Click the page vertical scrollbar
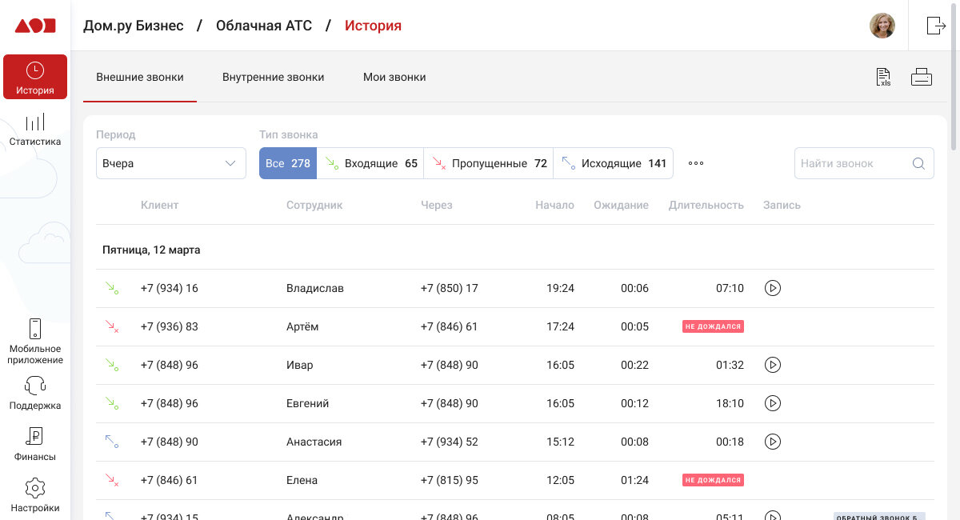 coord(954,76)
